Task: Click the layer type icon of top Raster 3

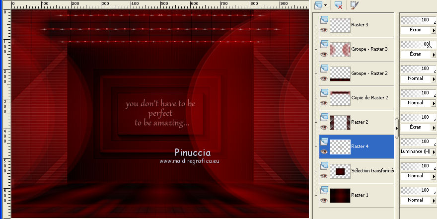Action: 324,20
